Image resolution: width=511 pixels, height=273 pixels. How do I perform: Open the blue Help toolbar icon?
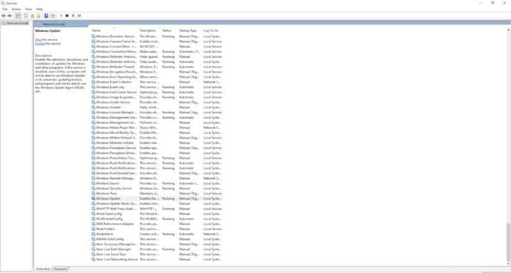[46, 15]
